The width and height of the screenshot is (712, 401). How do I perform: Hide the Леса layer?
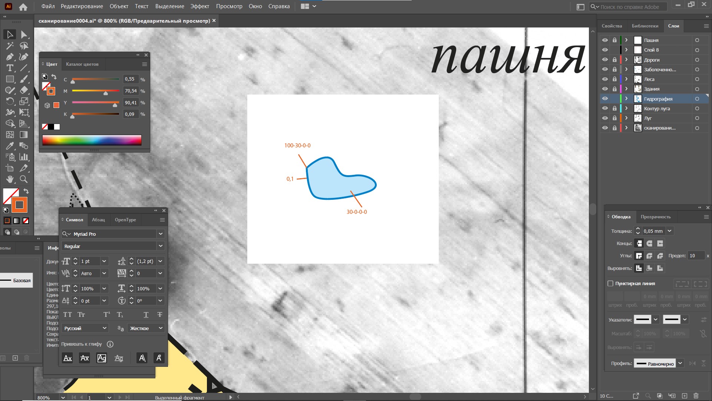[x=605, y=79]
